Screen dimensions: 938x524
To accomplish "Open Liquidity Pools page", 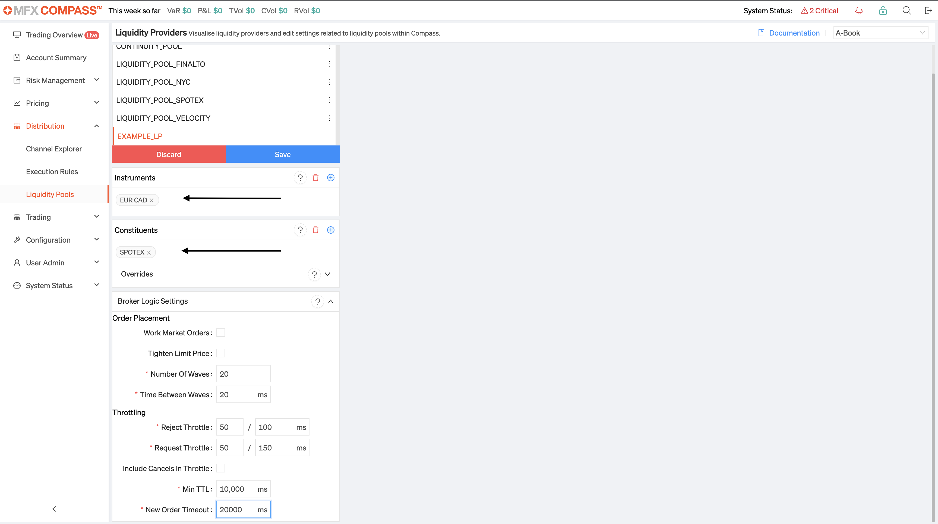I will click(50, 194).
